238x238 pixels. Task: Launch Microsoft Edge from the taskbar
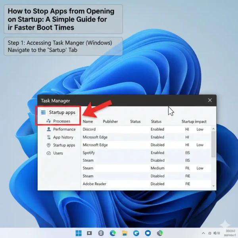(113, 233)
